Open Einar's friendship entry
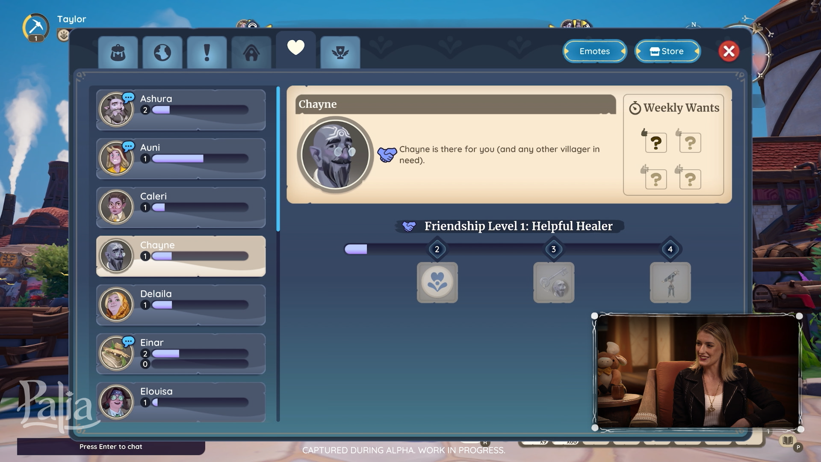The height and width of the screenshot is (462, 821). [181, 354]
